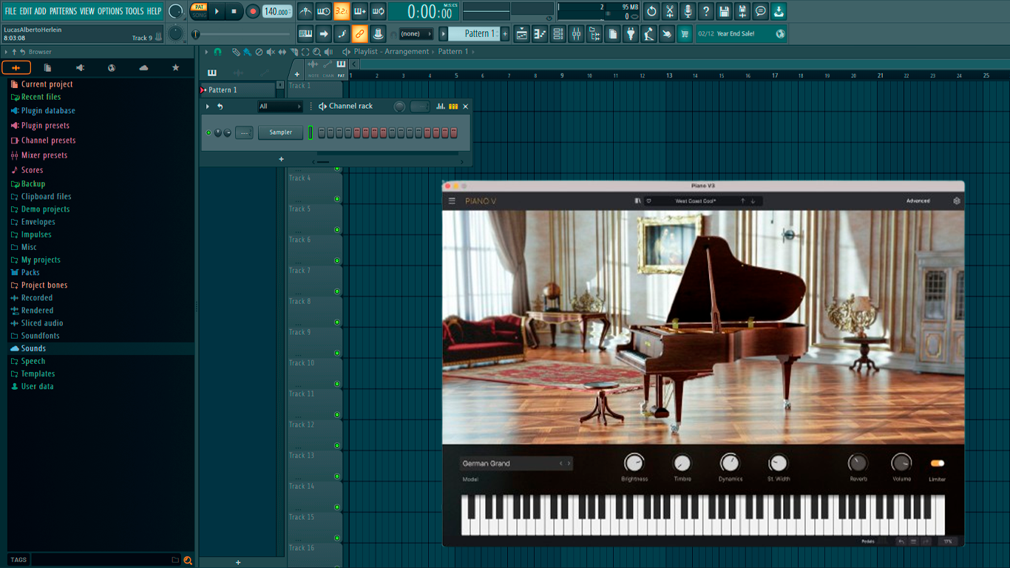Open the West Coast Cool preset dropdown
This screenshot has height=568, width=1010.
696,201
